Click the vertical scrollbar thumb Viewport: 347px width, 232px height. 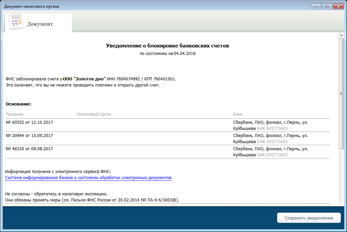[342, 94]
